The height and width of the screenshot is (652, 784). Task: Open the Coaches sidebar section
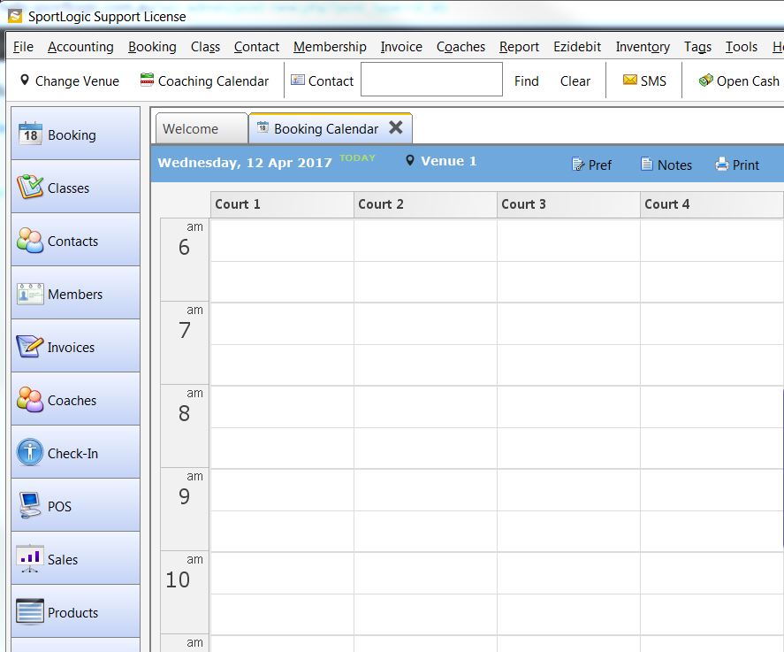[x=75, y=399]
